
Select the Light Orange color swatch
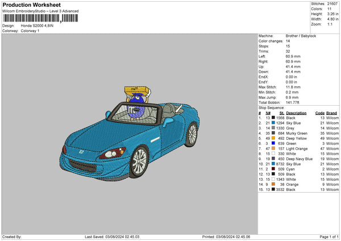pyautogui.click(x=273, y=148)
